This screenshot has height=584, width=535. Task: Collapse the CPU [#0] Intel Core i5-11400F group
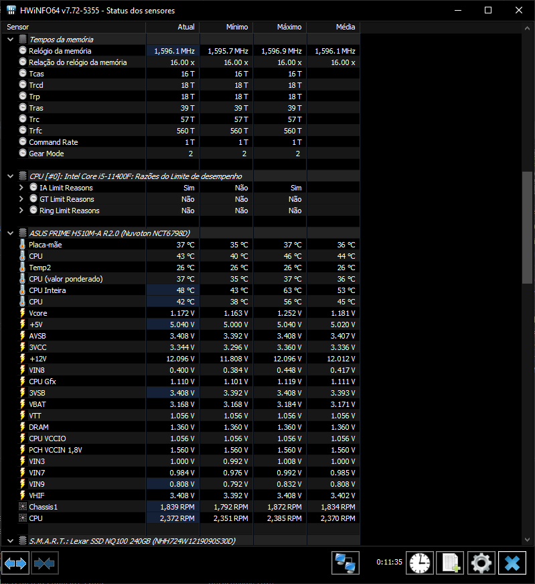pyautogui.click(x=11, y=176)
